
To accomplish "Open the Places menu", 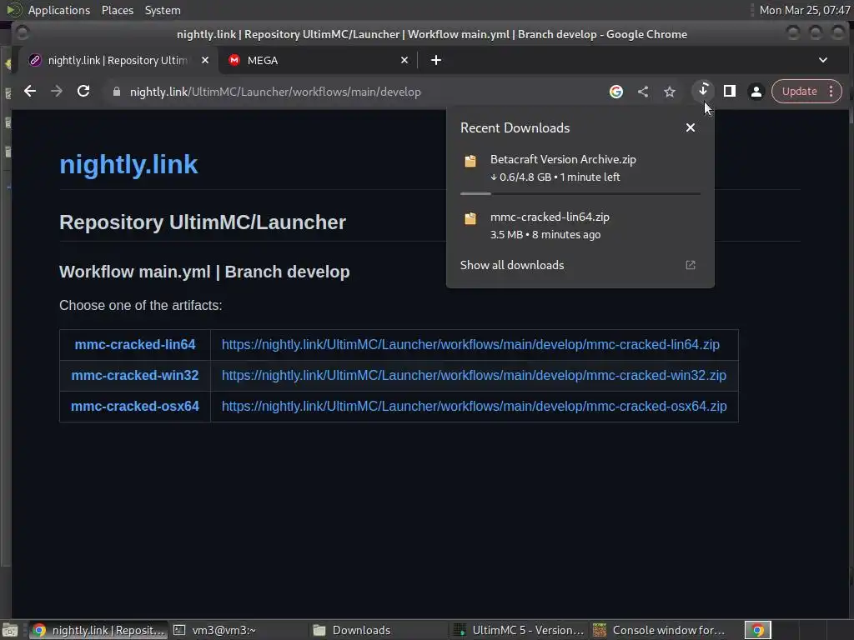I will pyautogui.click(x=117, y=10).
